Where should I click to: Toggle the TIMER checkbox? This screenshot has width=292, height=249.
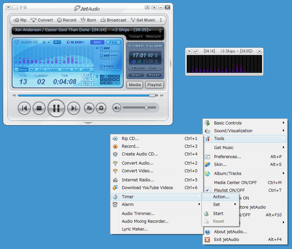click(130, 46)
